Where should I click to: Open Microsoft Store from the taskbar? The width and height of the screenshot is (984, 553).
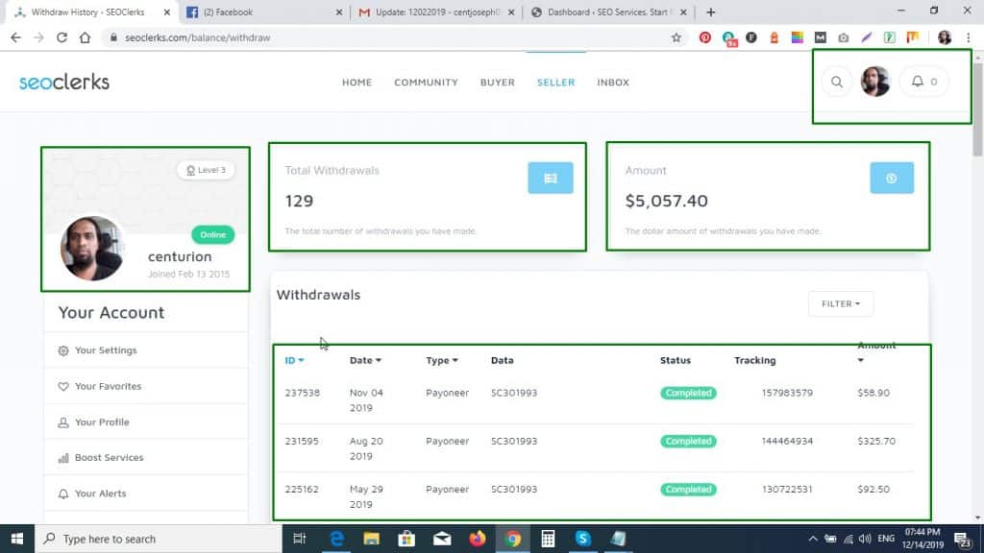click(406, 539)
